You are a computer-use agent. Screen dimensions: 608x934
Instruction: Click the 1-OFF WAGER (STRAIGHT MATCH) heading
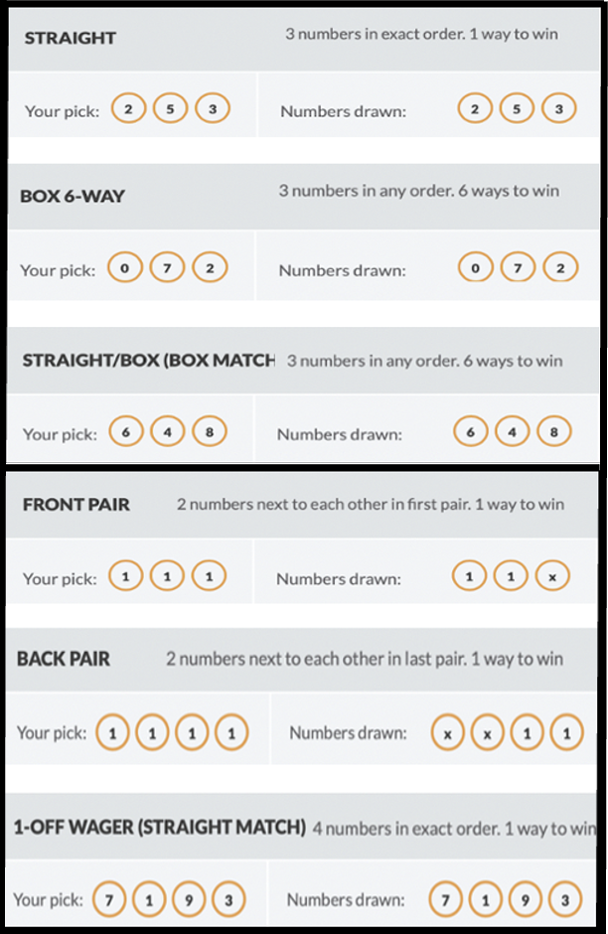click(160, 827)
